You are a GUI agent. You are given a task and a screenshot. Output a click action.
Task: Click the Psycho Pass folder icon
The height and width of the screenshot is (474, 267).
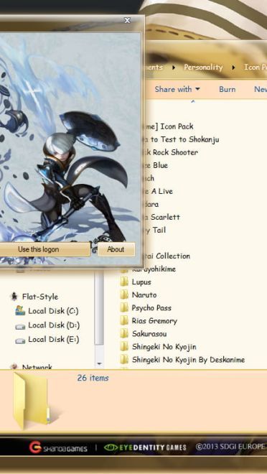click(x=124, y=307)
